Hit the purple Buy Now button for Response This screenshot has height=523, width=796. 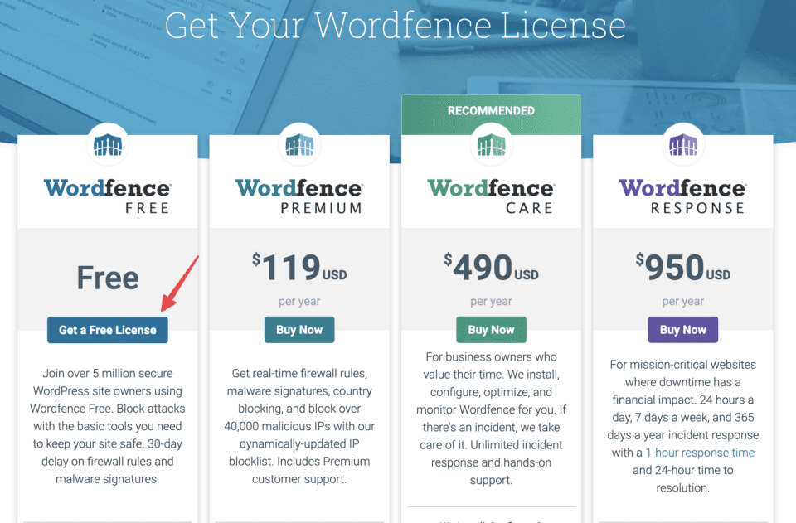[682, 330]
